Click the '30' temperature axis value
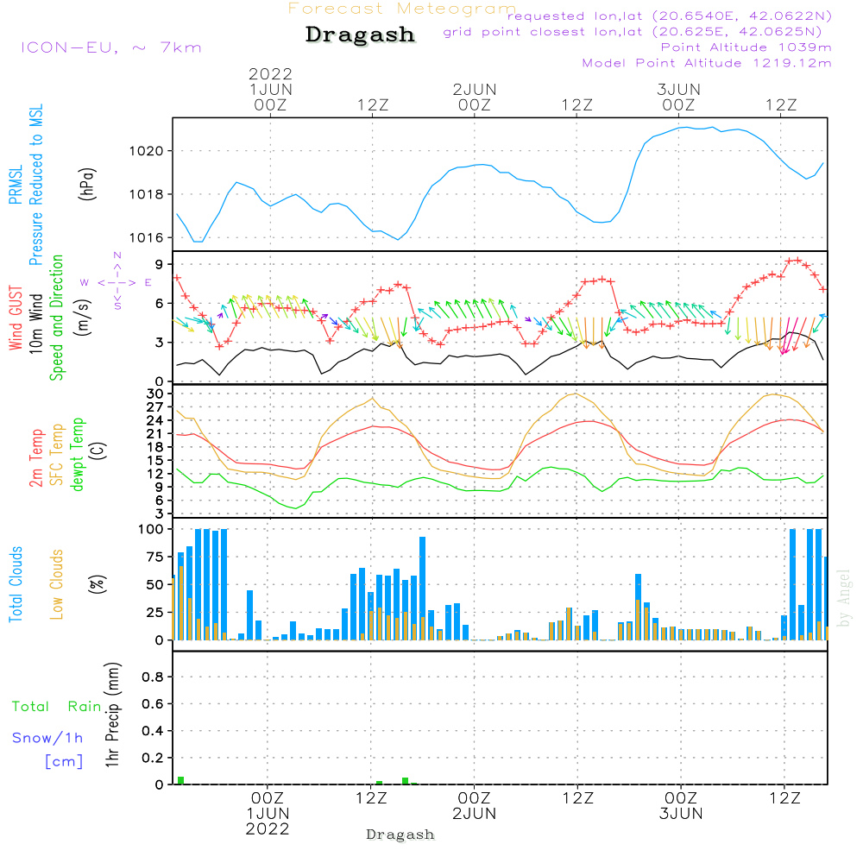Image resolution: width=863 pixels, height=863 pixels. 155,394
